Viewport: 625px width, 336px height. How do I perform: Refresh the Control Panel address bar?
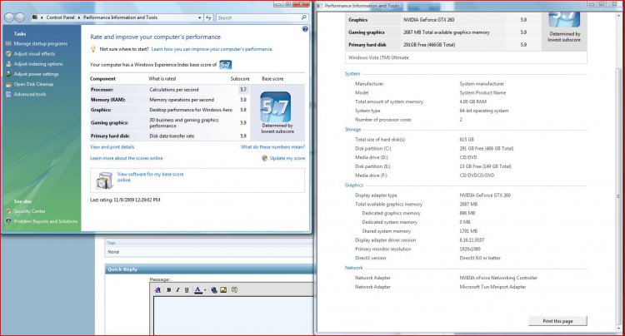(208, 17)
